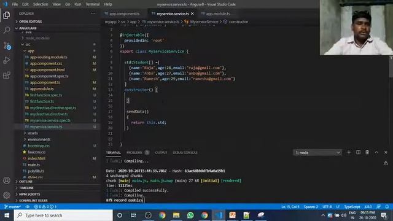
Task: Maximize the panel with chevron up
Action: click(x=376, y=152)
